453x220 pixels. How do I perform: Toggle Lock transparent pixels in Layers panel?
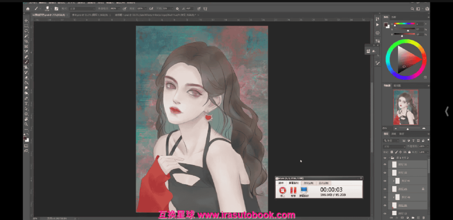392,152
